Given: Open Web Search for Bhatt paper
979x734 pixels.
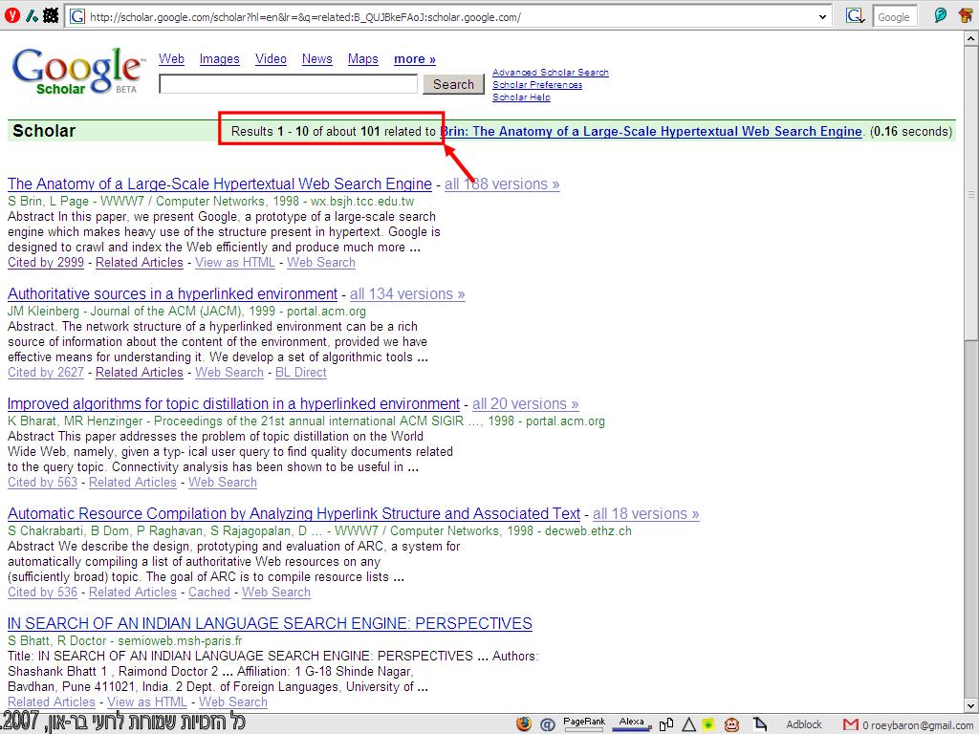Looking at the screenshot, I should pos(233,702).
